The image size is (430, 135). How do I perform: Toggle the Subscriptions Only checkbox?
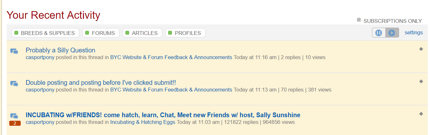pyautogui.click(x=359, y=20)
